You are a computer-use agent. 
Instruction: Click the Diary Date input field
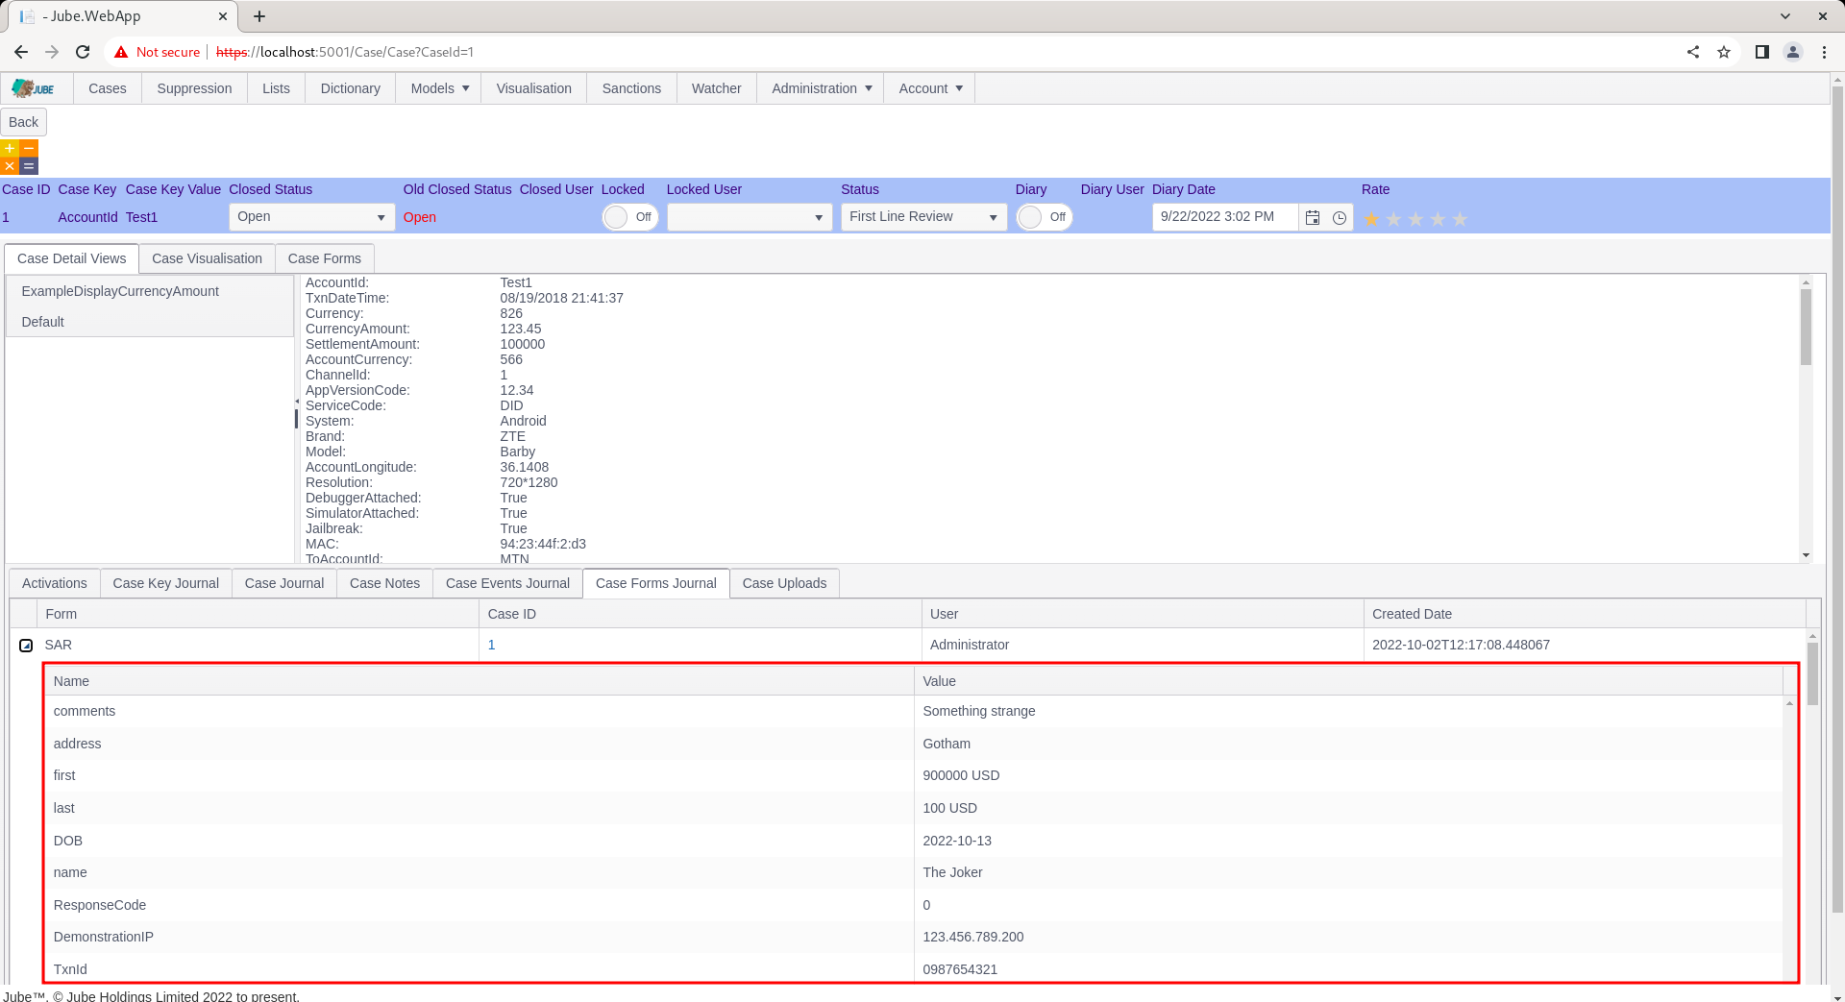point(1225,217)
